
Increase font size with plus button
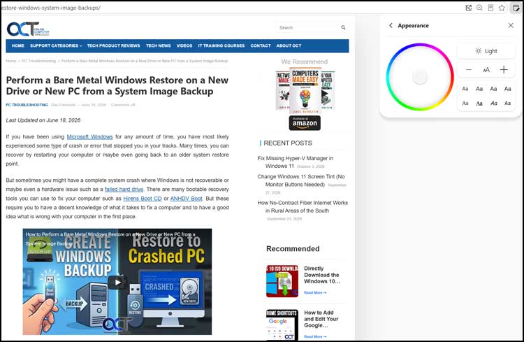point(504,70)
